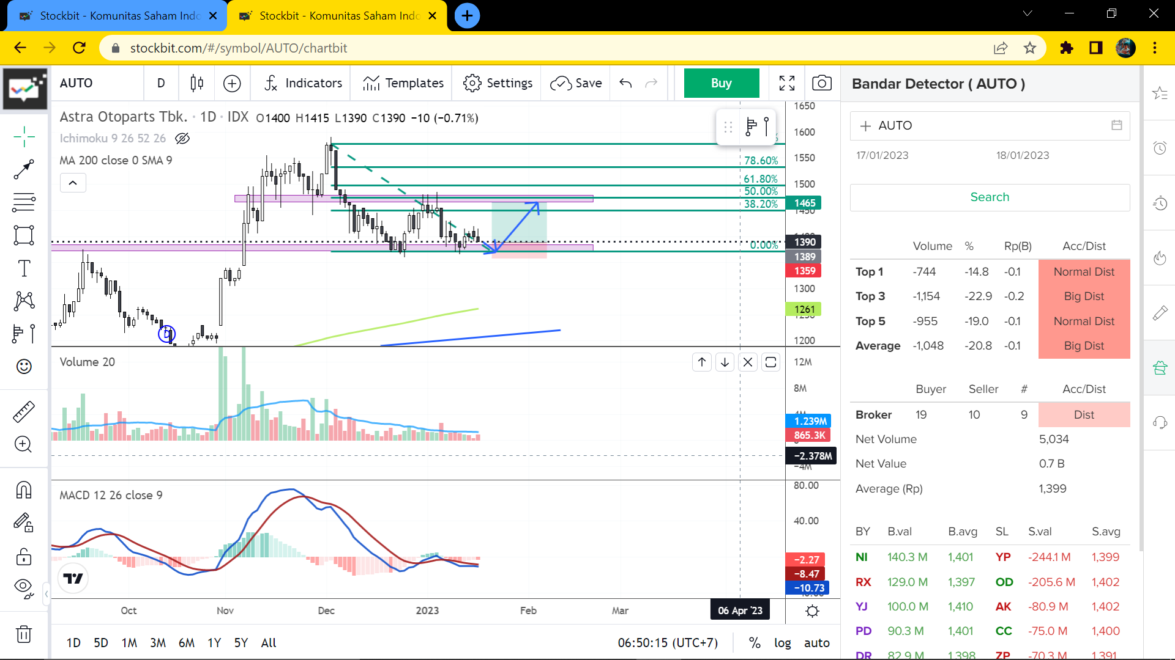Run Search in Bandar Detector

(990, 197)
